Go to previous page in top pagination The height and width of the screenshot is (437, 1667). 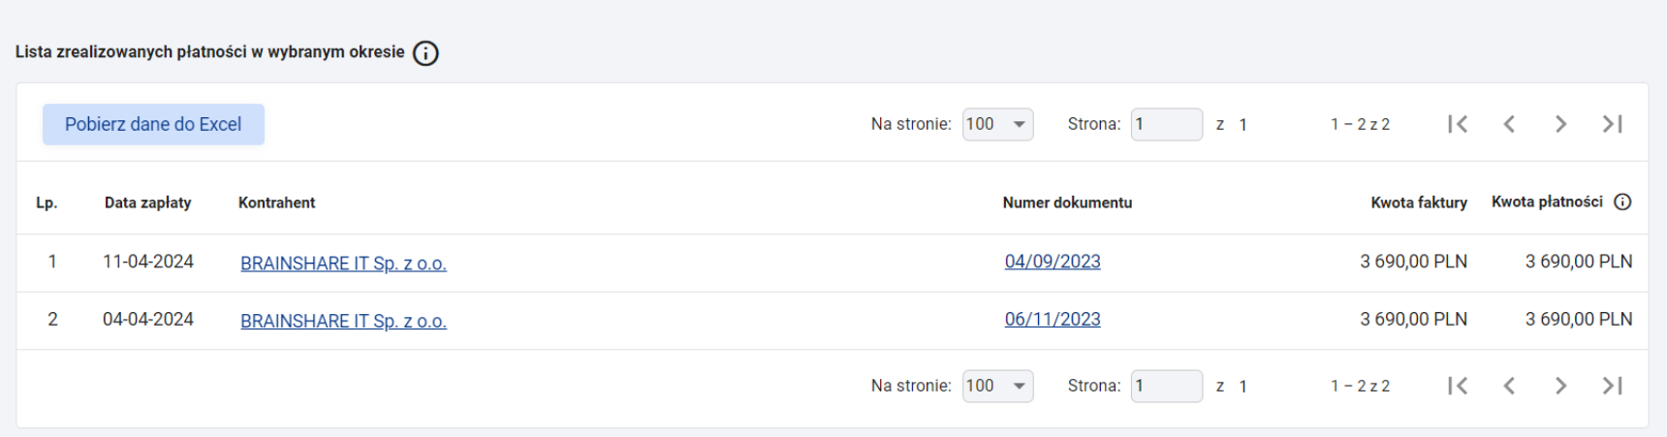click(1509, 124)
